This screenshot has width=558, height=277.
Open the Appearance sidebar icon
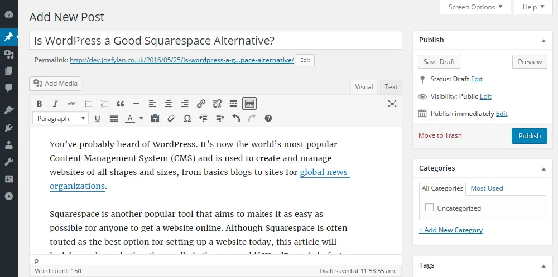9,110
